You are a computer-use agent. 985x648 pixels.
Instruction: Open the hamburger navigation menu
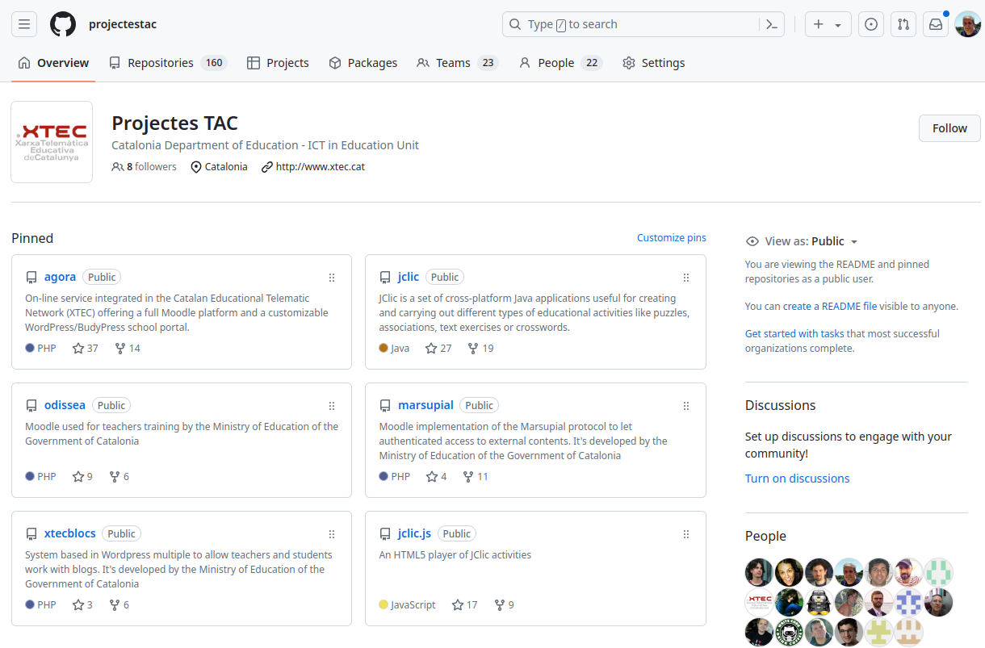pos(24,24)
